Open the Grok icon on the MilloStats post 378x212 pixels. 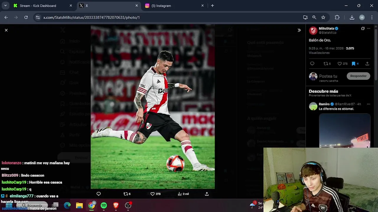(363, 29)
